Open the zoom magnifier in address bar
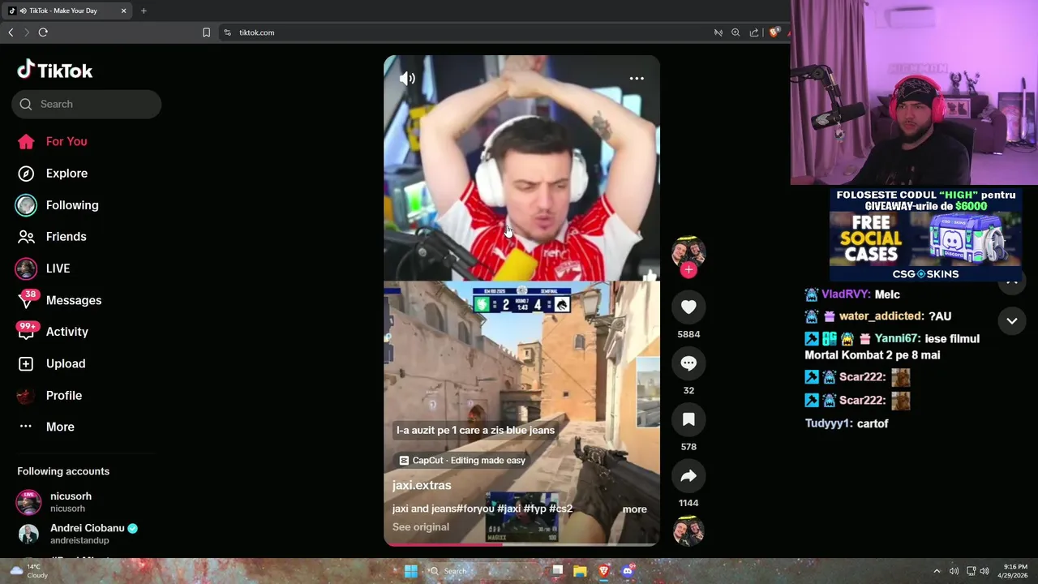1038x584 pixels. 736,32
